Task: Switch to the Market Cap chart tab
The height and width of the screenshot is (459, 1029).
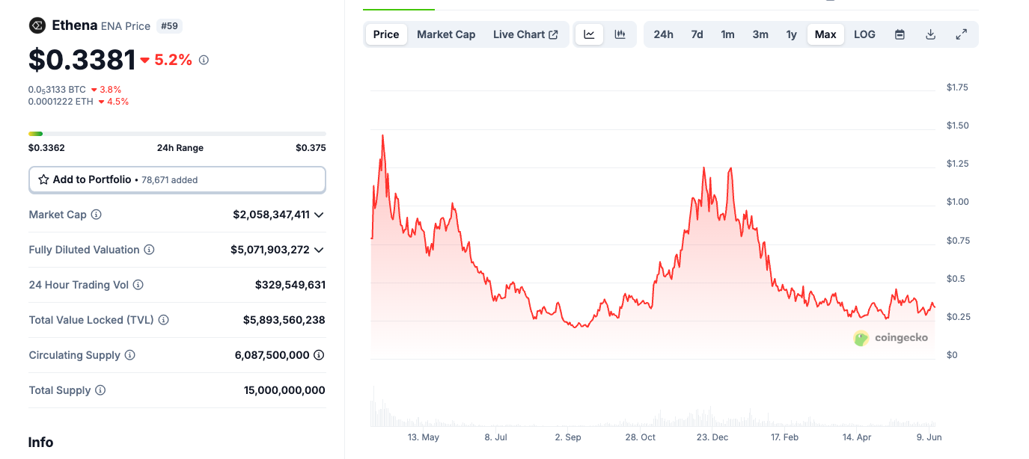Action: tap(446, 34)
